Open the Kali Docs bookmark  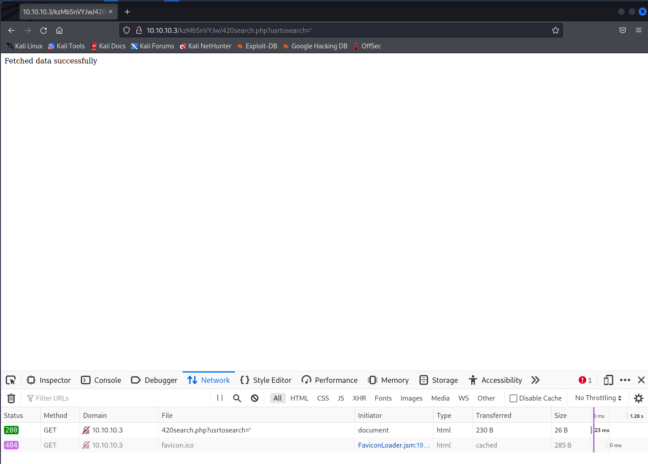coord(108,46)
